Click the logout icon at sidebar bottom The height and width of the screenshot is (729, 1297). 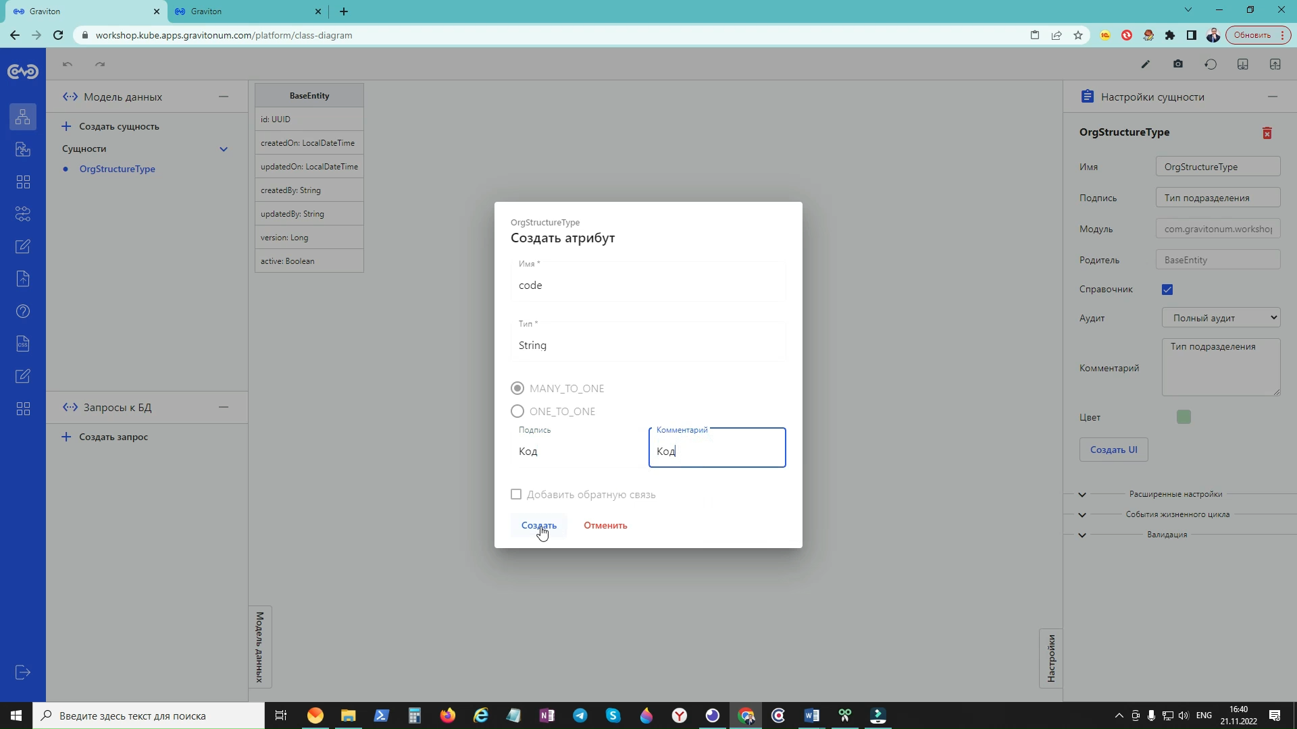click(23, 672)
